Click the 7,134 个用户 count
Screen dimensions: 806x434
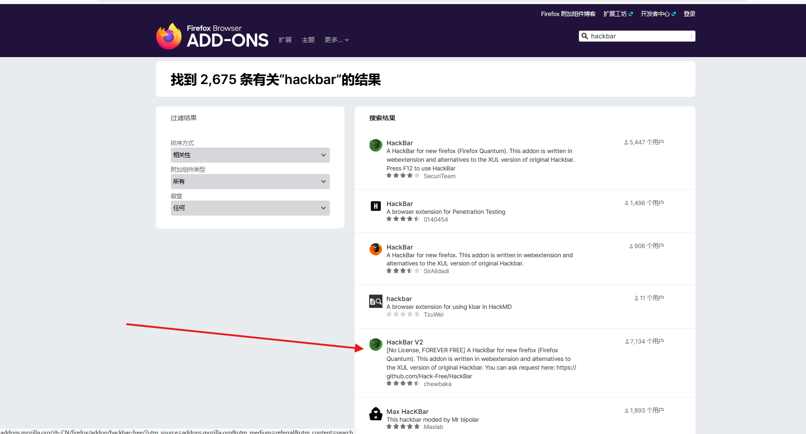click(x=644, y=341)
